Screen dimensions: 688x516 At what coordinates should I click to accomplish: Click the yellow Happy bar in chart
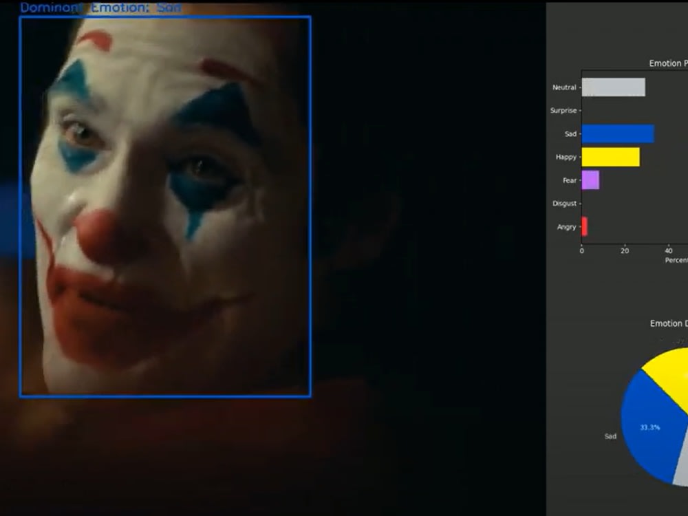coord(610,157)
